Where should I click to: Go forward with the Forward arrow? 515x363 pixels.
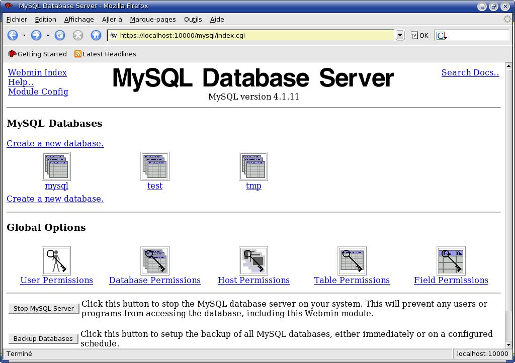pyautogui.click(x=36, y=35)
